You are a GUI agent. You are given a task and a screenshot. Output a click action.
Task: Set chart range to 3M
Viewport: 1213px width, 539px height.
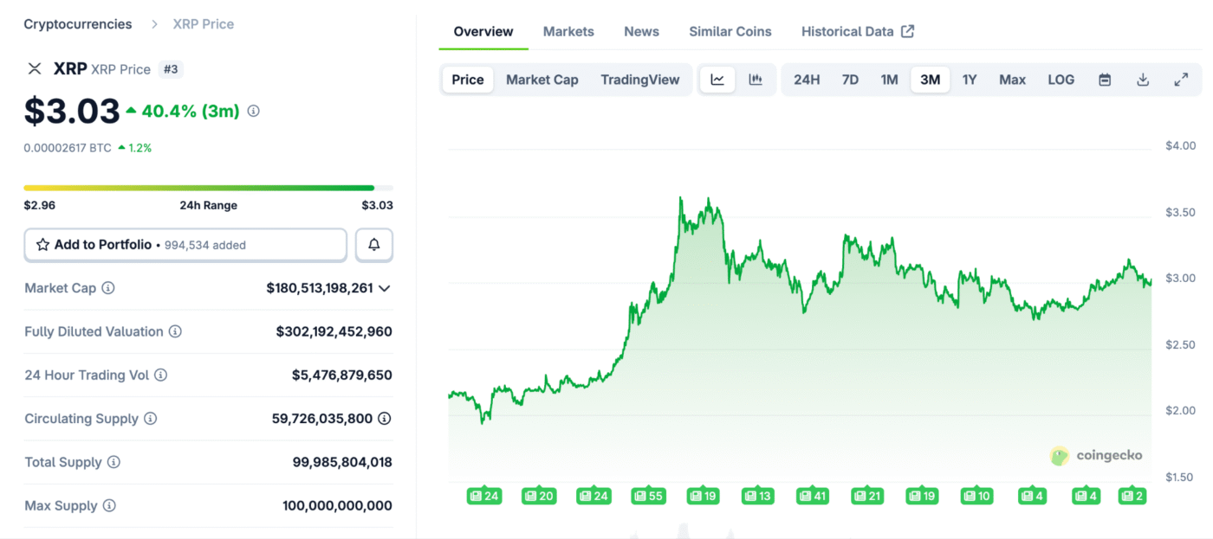point(930,80)
